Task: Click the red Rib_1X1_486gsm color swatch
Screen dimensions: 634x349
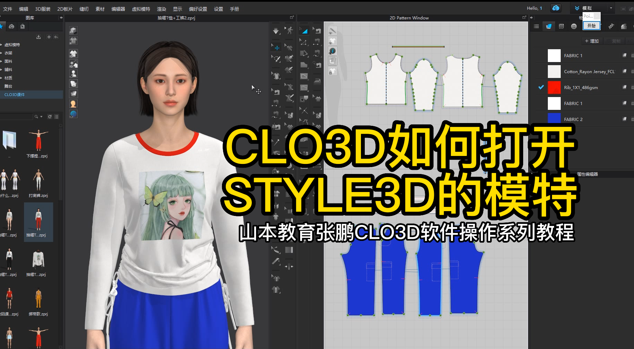Action: pos(554,87)
